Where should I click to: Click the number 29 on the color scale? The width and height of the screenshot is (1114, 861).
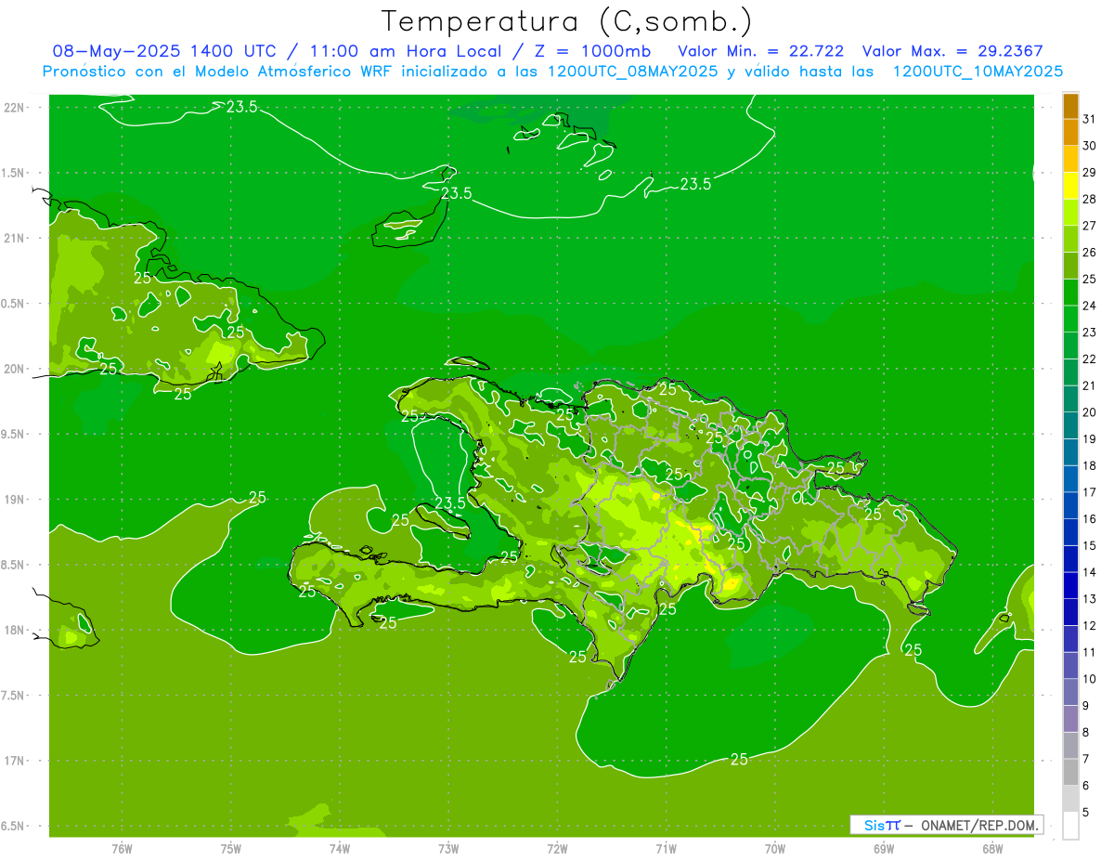[1090, 173]
